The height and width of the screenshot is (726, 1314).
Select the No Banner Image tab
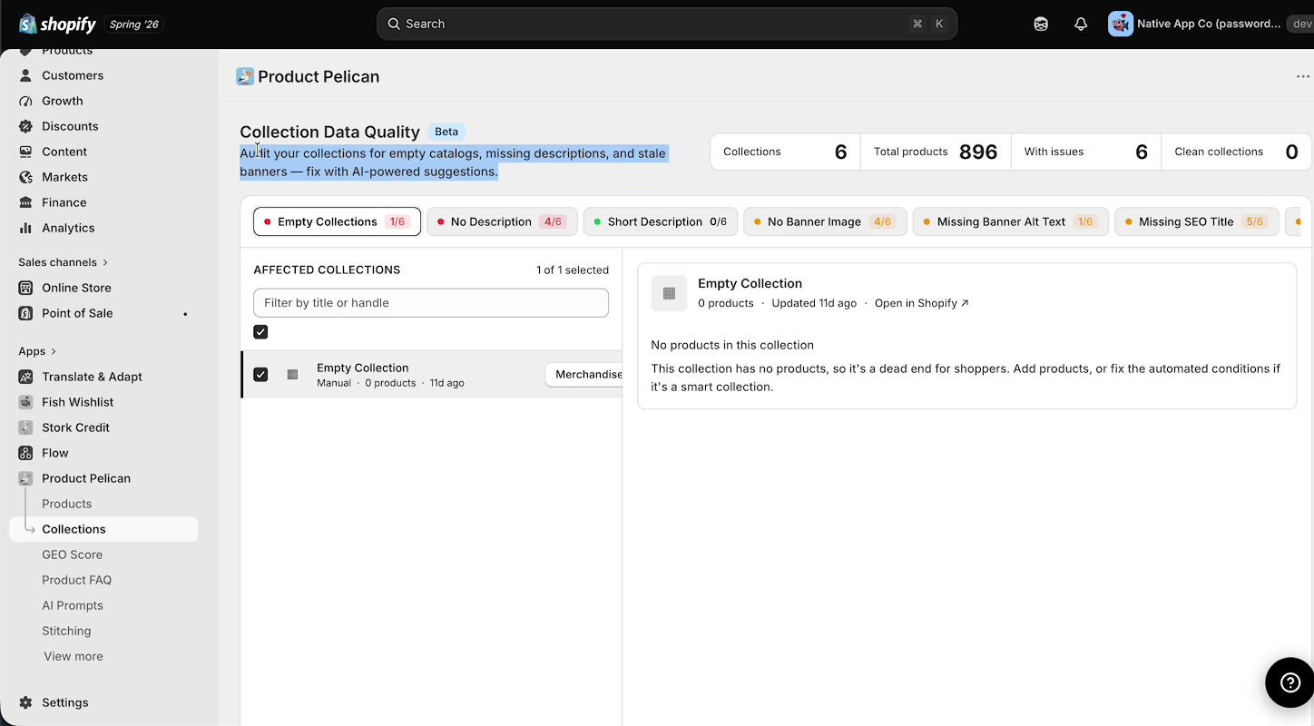click(825, 221)
